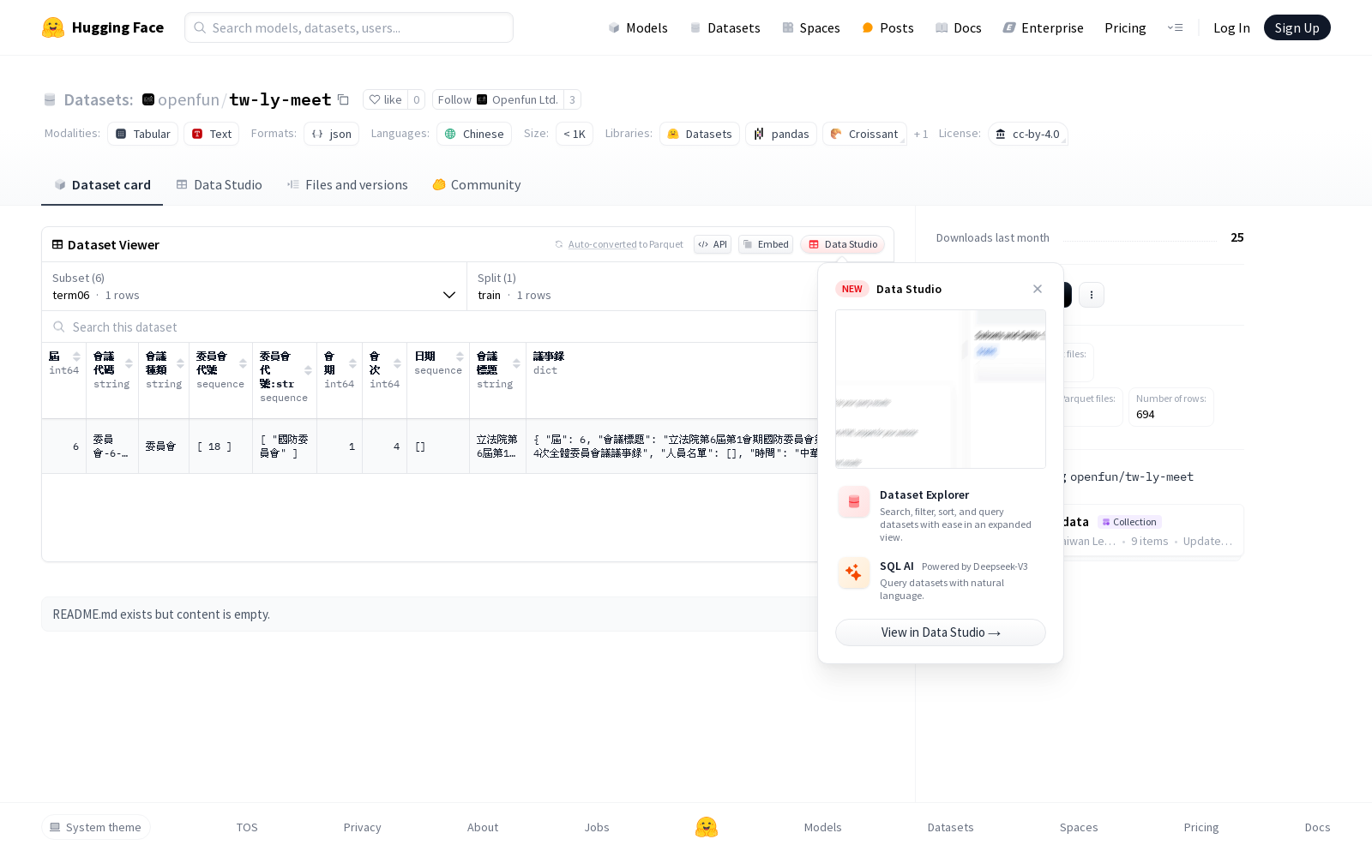Screen dimensions: 1372x857
Task: Switch to the Dataset card tab
Action: 102,184
